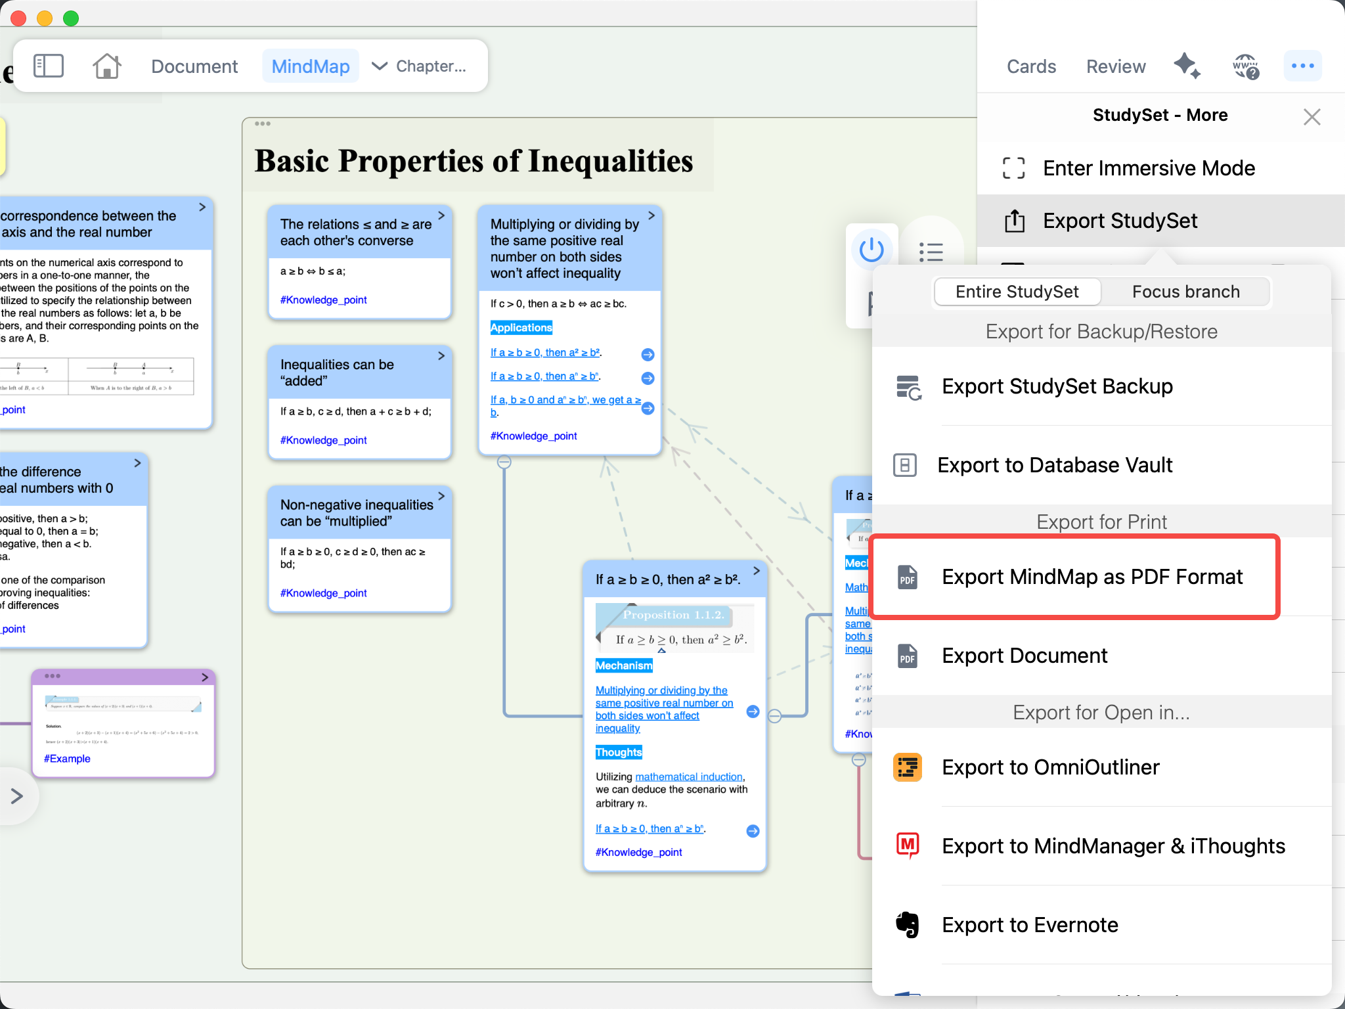
Task: Open the outline list icon
Action: [931, 252]
